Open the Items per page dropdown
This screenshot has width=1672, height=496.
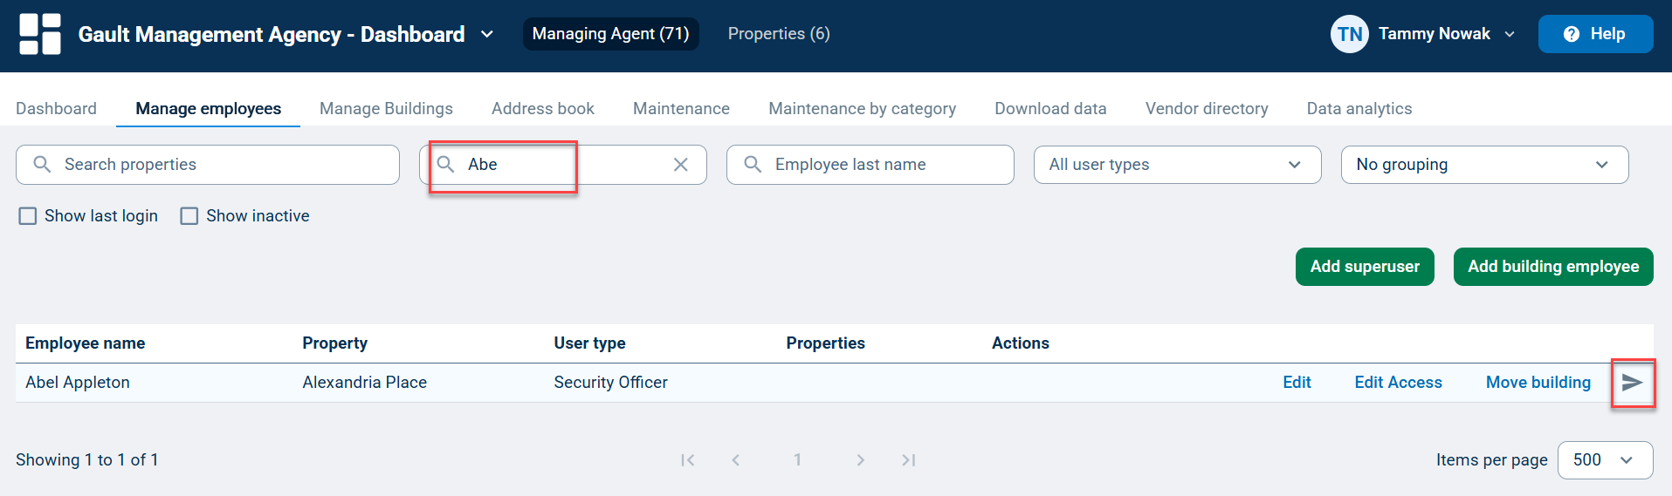point(1605,460)
